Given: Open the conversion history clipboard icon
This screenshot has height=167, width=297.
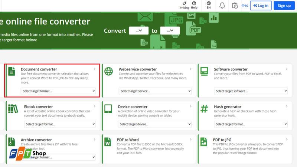Looking at the screenshot, I should pyautogui.click(x=235, y=6).
